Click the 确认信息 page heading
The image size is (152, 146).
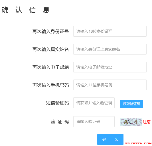point(26,10)
